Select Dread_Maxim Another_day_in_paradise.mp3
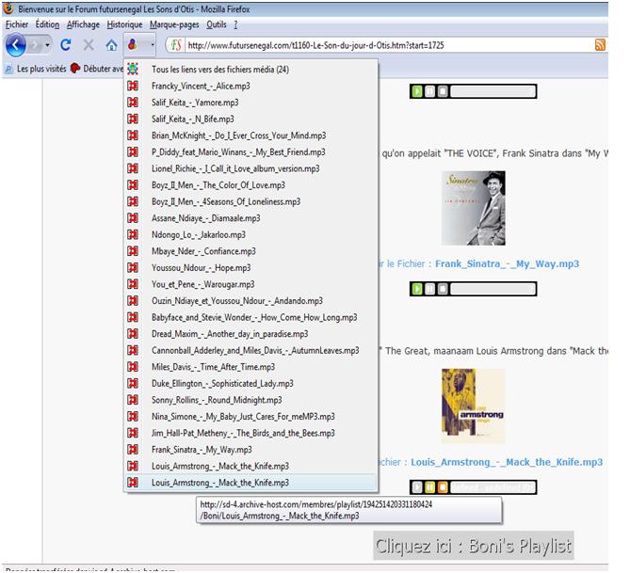630x573 pixels. click(250, 334)
